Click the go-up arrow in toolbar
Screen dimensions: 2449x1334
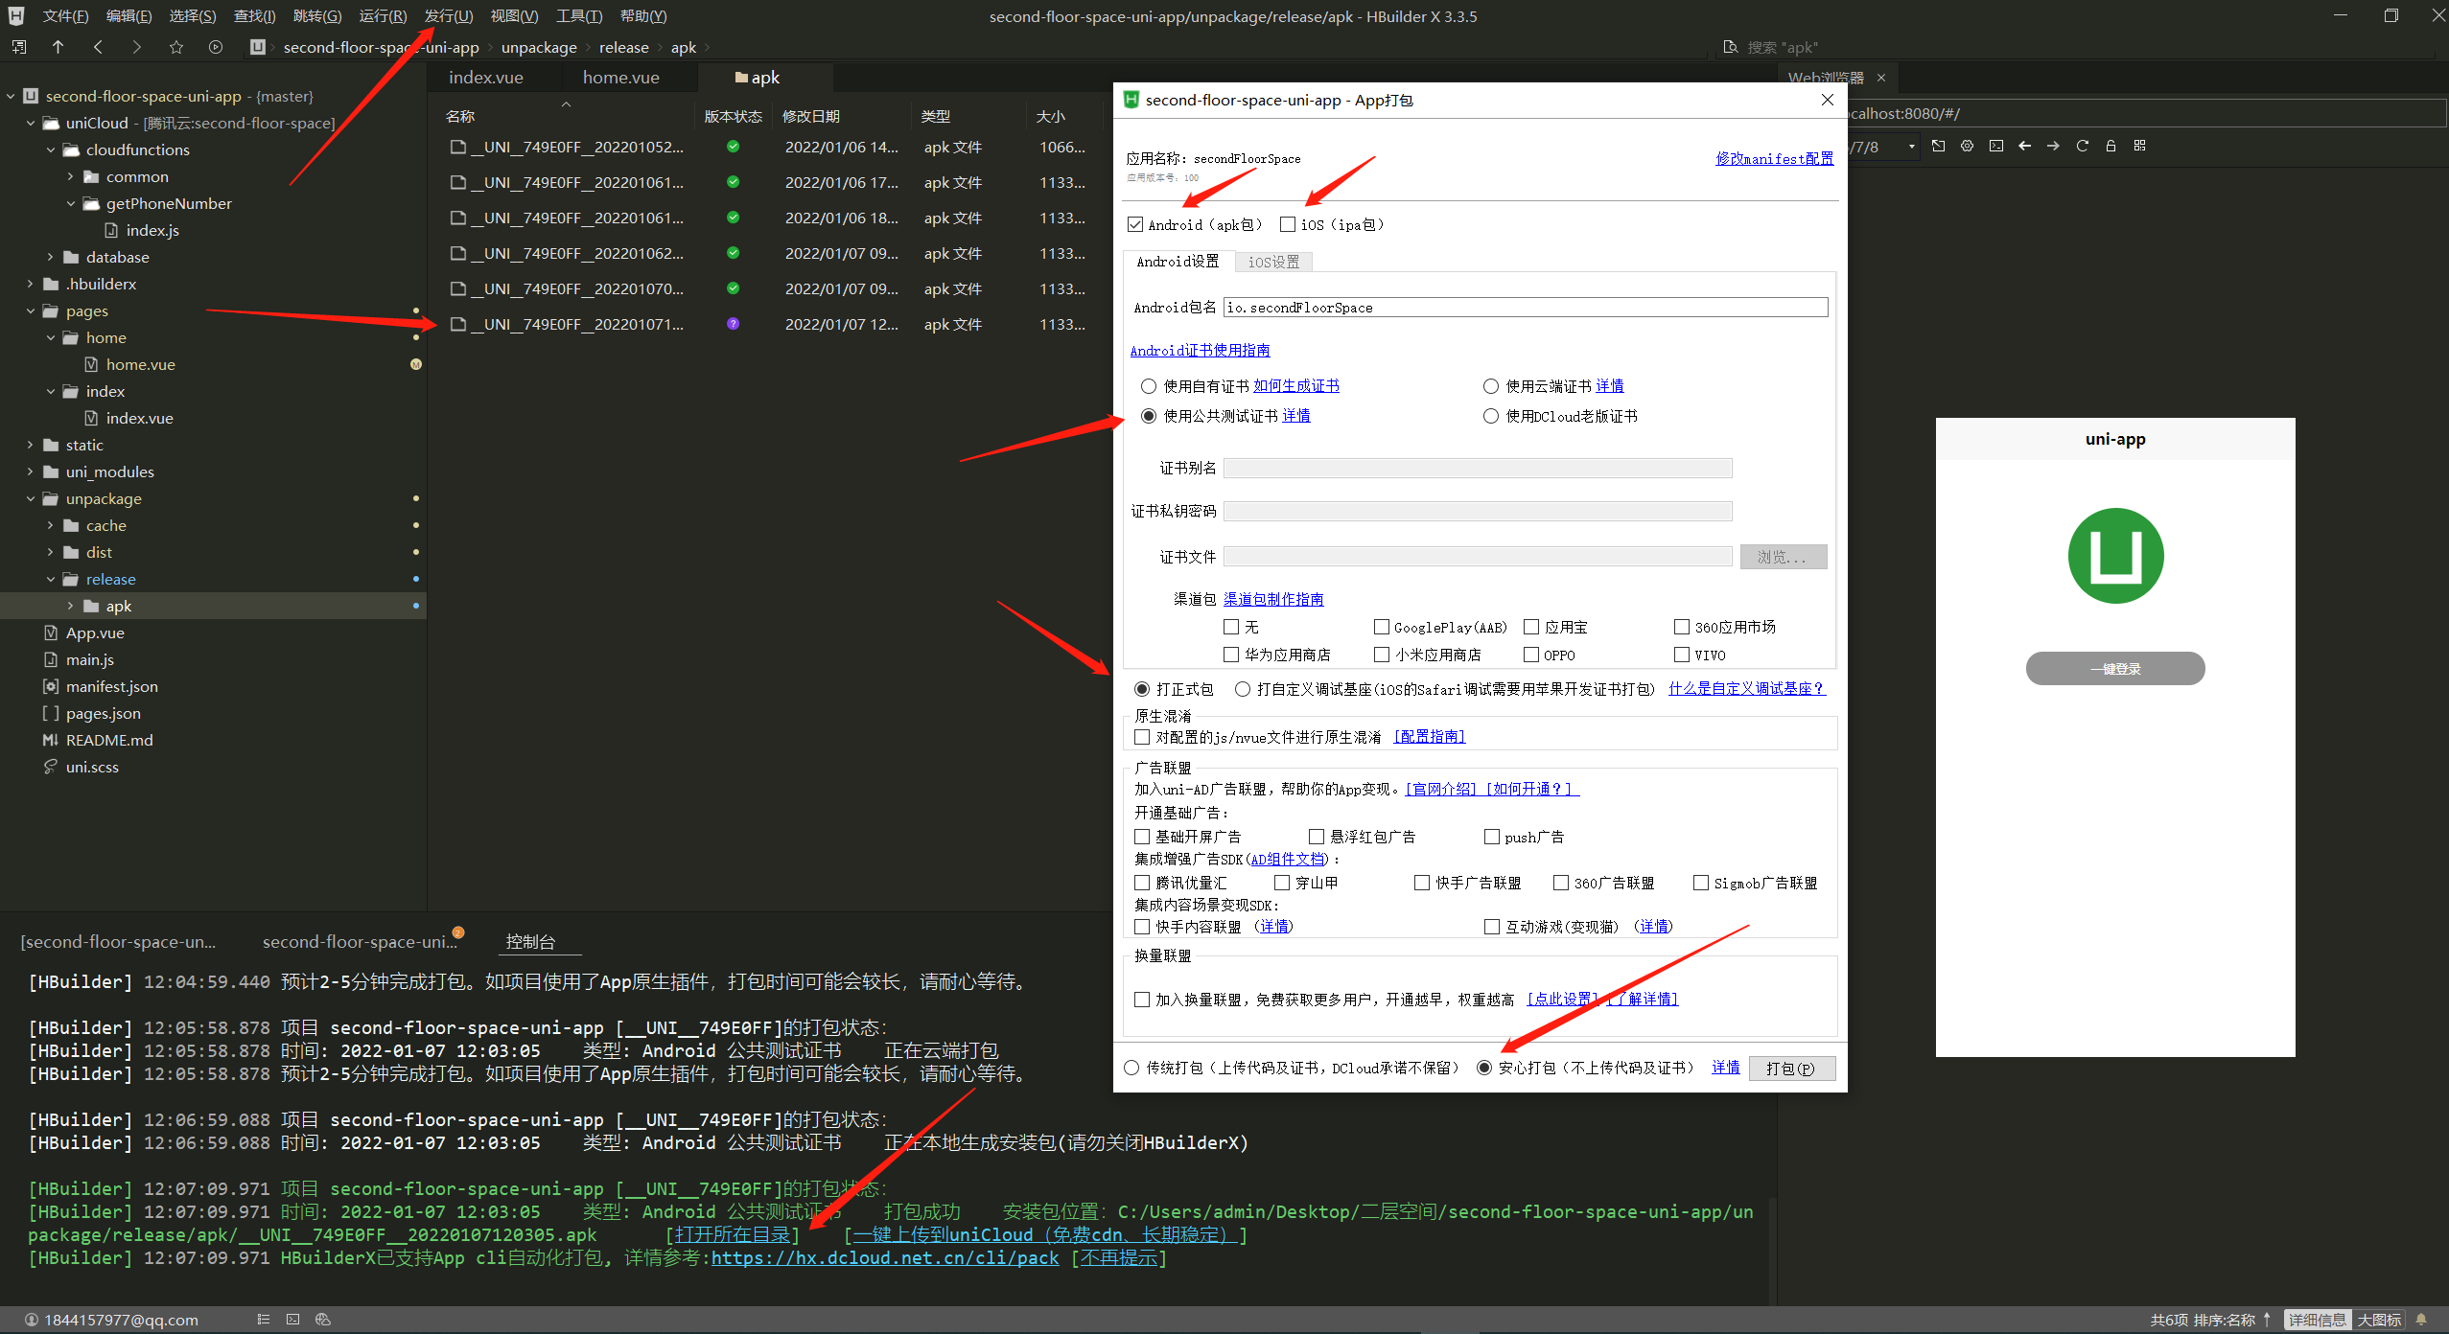coord(58,47)
